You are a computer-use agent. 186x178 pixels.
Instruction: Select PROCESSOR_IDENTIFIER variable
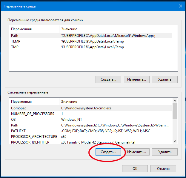click(91, 142)
